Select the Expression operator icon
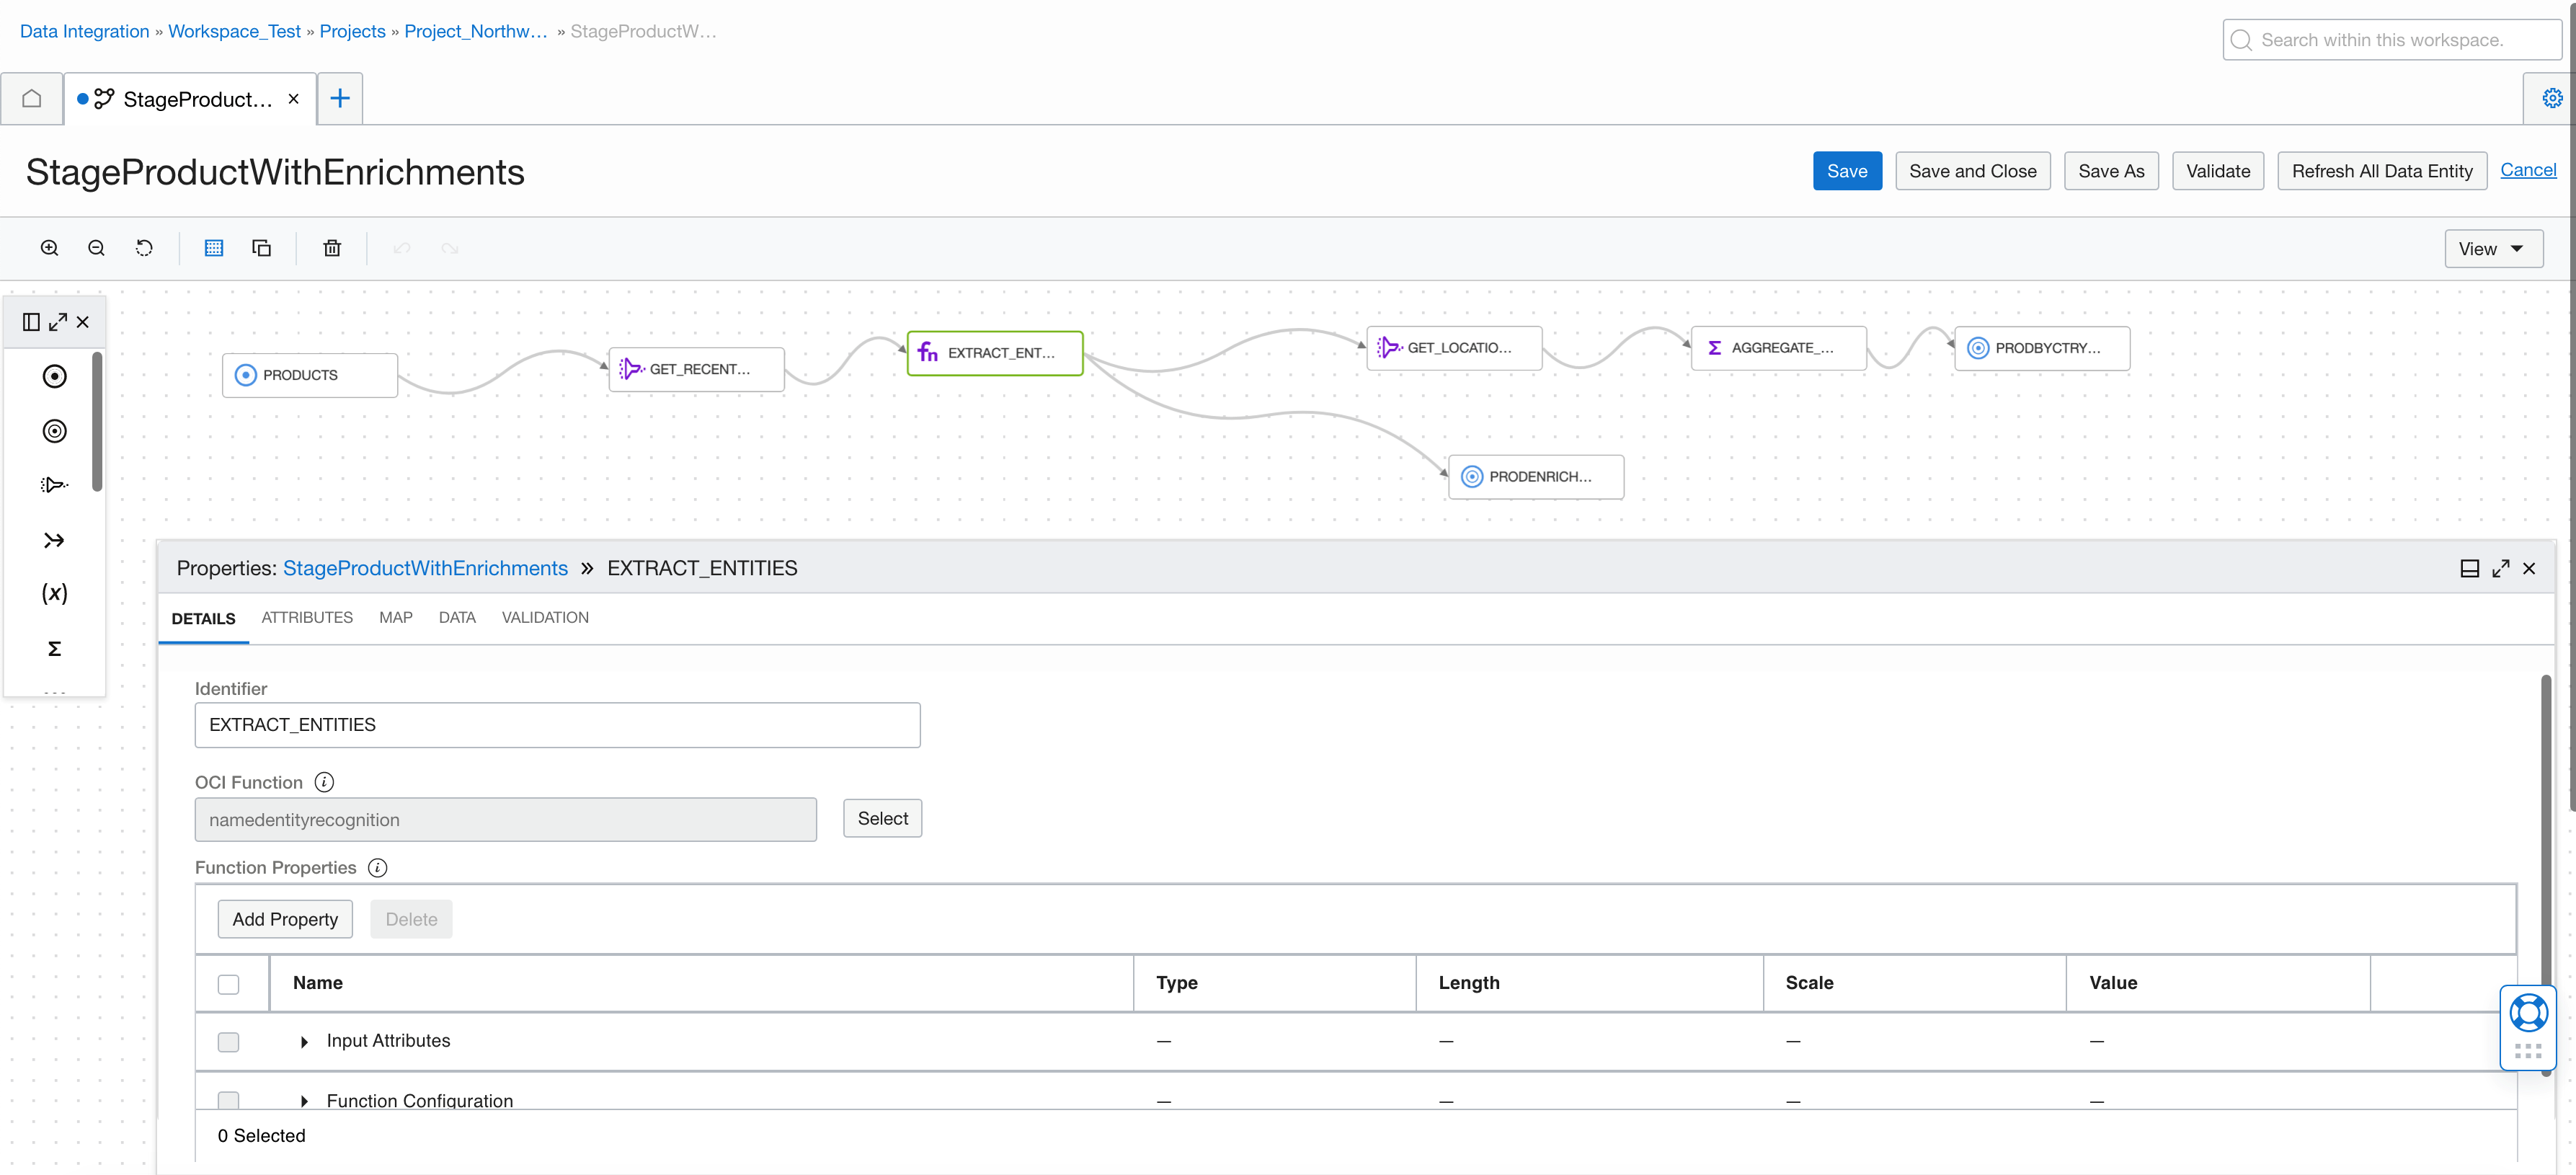2576x1175 pixels. [x=55, y=593]
